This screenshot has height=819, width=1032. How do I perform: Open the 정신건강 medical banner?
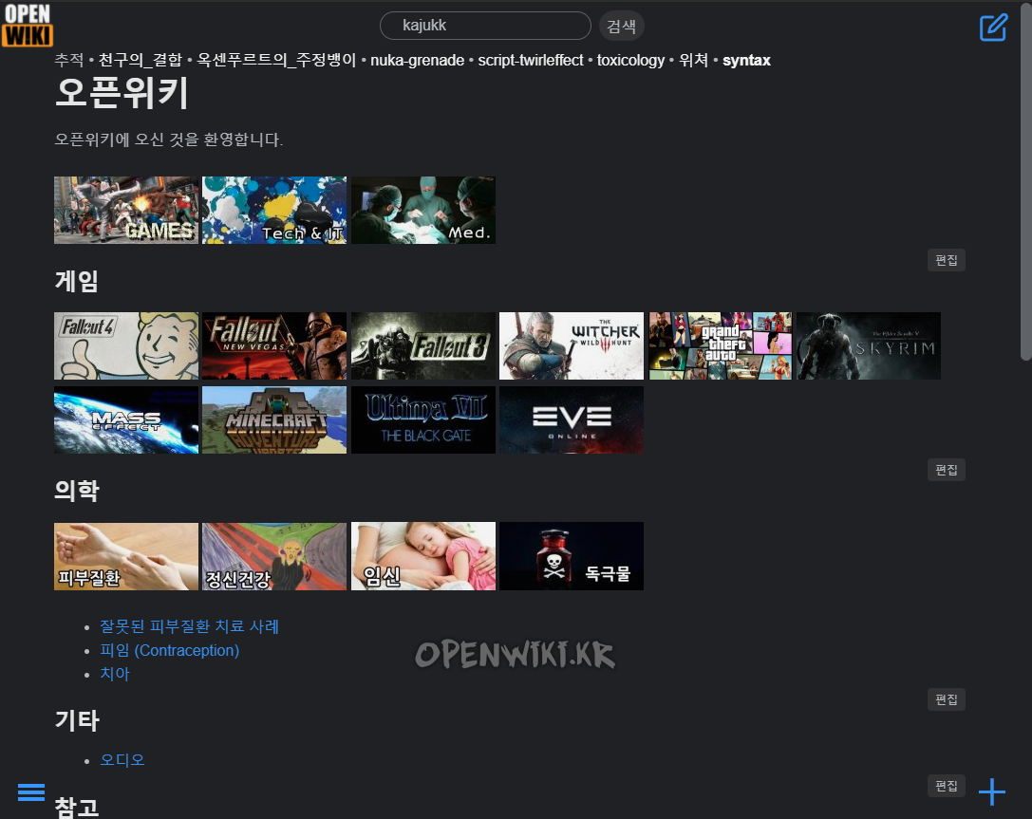point(274,556)
